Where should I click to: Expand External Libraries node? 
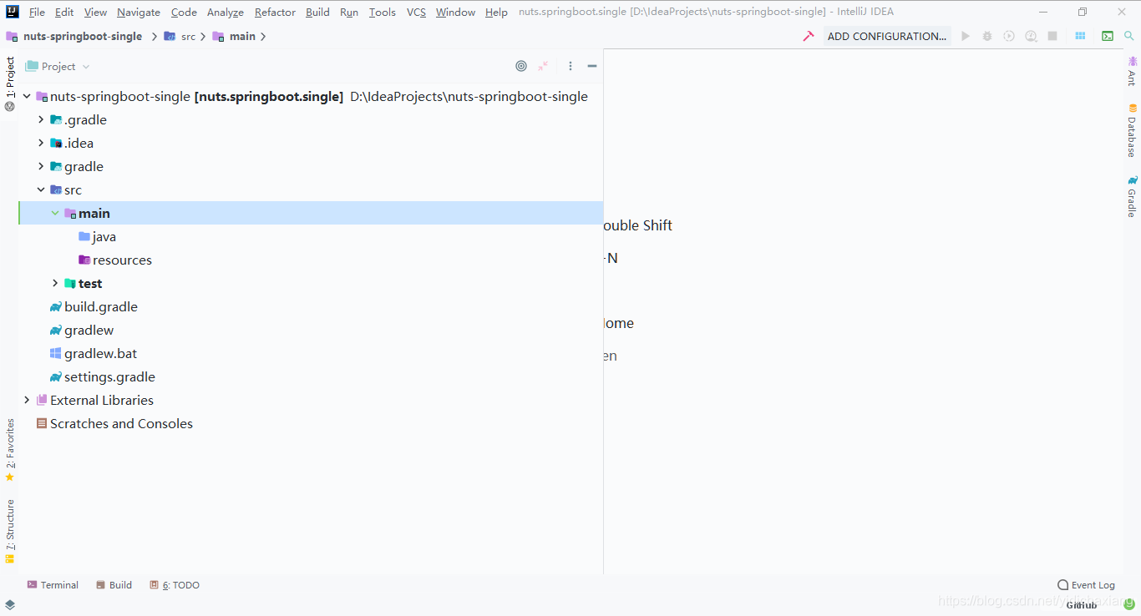(x=27, y=400)
